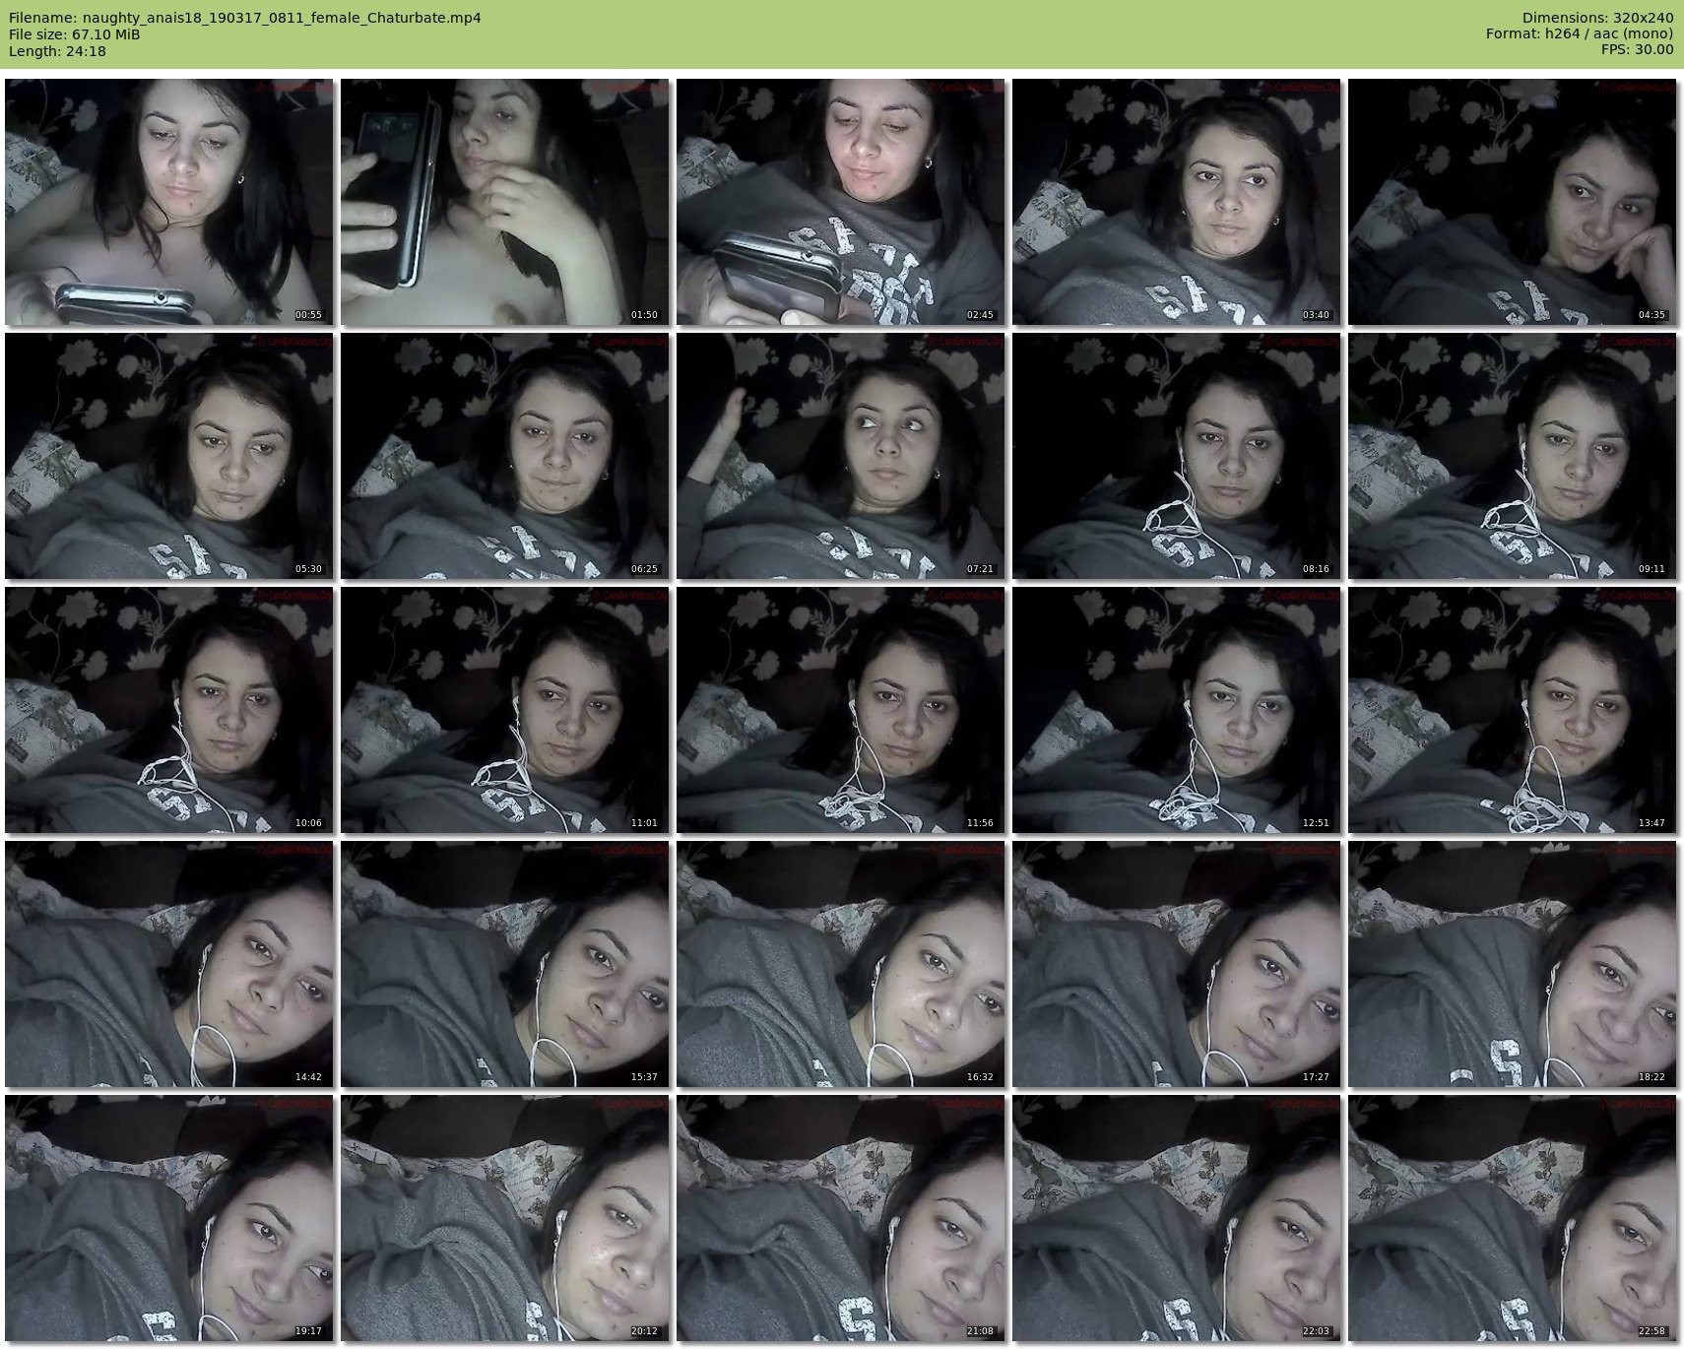Click the thumbnail at timestamp 02:45
The width and height of the screenshot is (1684, 1349).
pyautogui.click(x=841, y=202)
